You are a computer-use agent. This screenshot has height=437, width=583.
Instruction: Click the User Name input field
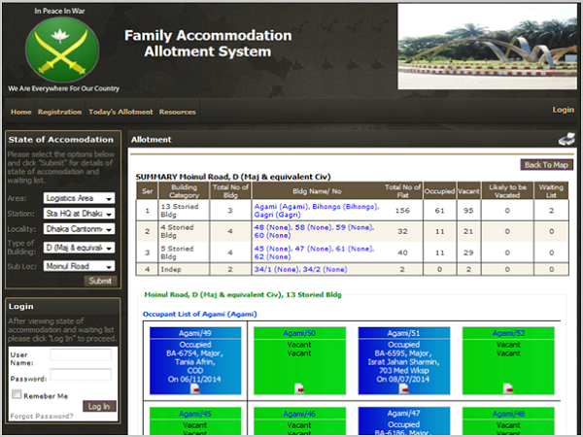(x=81, y=354)
